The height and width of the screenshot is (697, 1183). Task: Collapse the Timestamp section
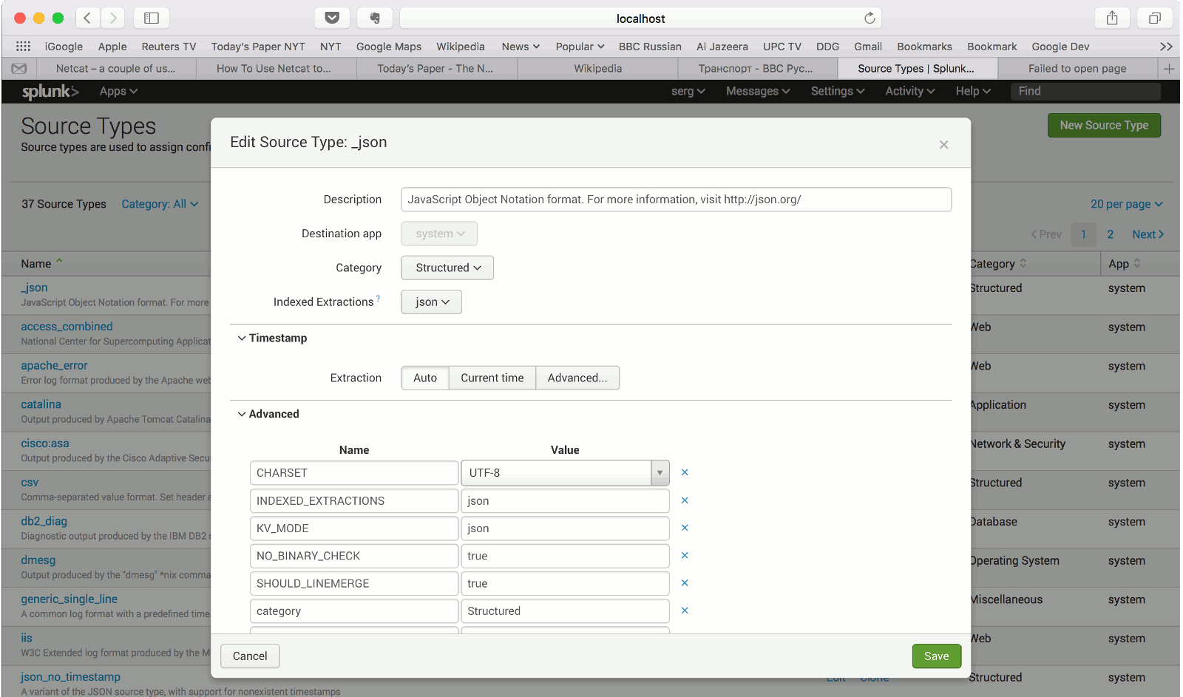pos(271,338)
